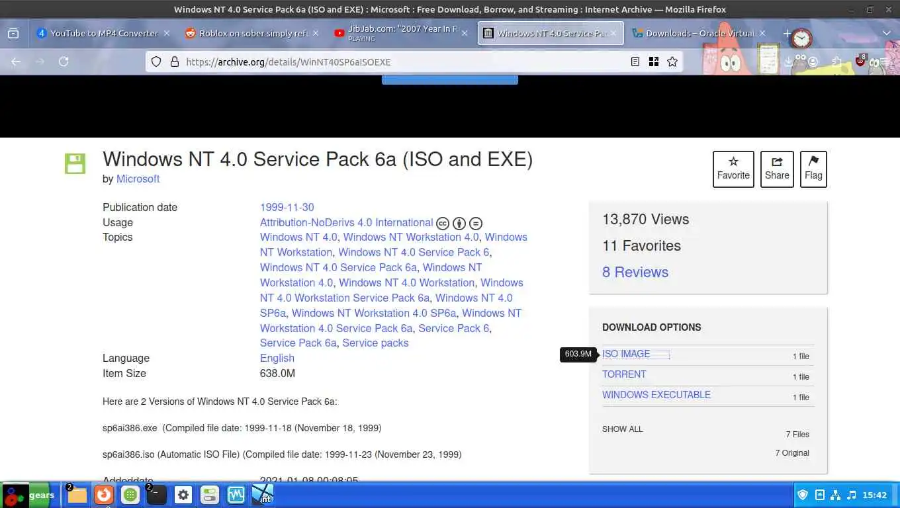Click the "13,870 Views" count
This screenshot has height=508, width=900.
pyautogui.click(x=645, y=219)
